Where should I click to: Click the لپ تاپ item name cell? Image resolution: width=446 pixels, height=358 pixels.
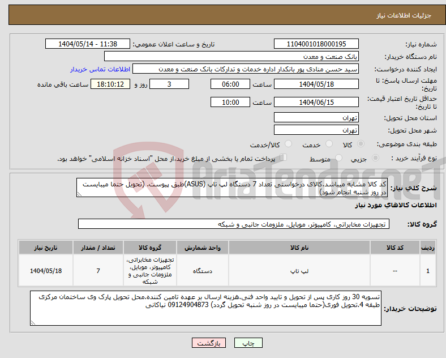point(299,271)
